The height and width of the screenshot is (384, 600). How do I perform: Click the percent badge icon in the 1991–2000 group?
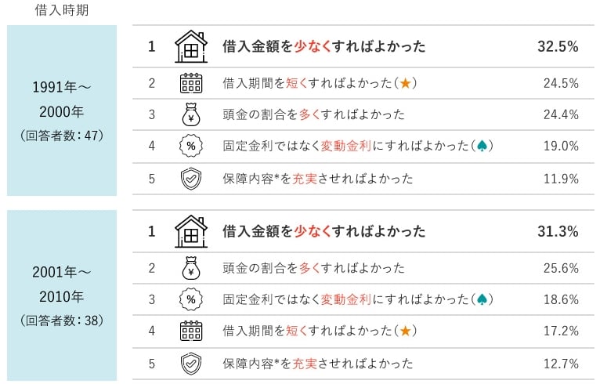[190, 146]
